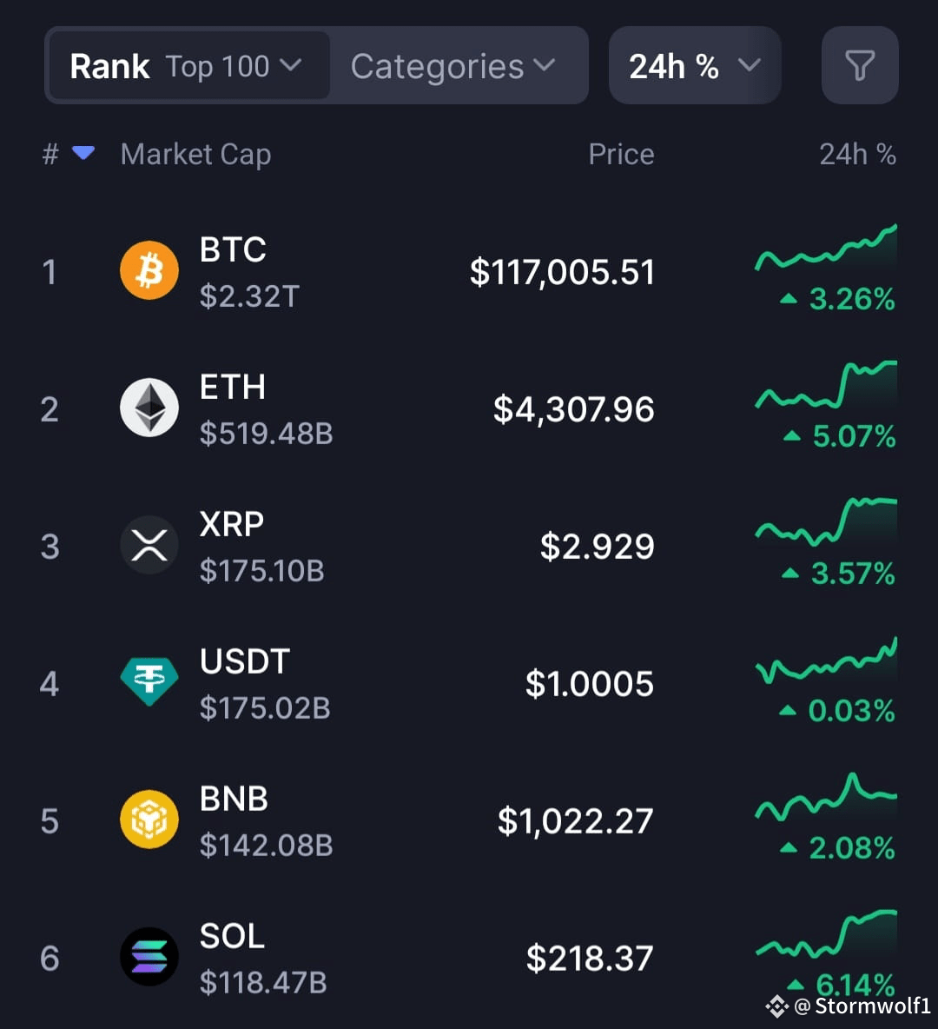938x1029 pixels.
Task: Open the filter funnel icon
Action: click(859, 66)
